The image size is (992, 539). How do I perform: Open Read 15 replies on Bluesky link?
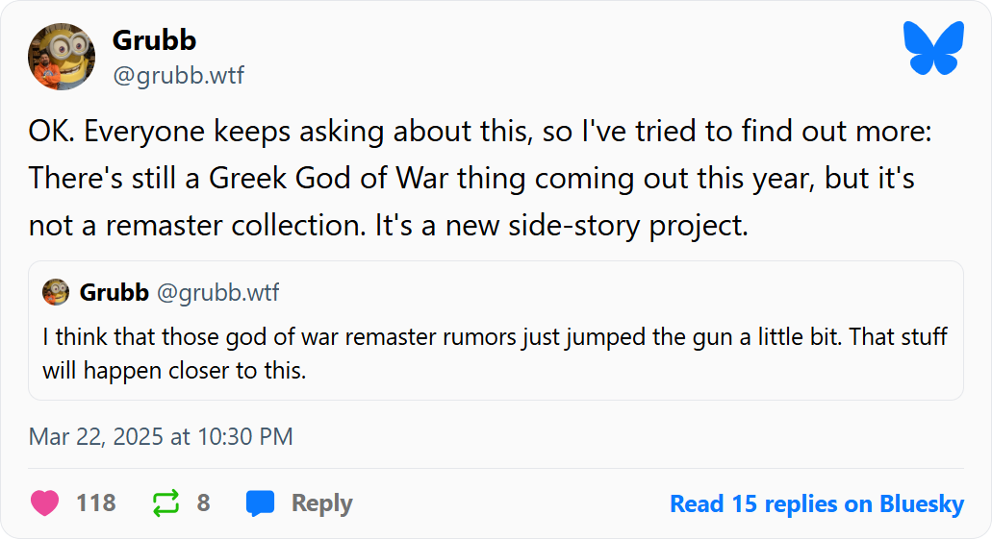(816, 503)
